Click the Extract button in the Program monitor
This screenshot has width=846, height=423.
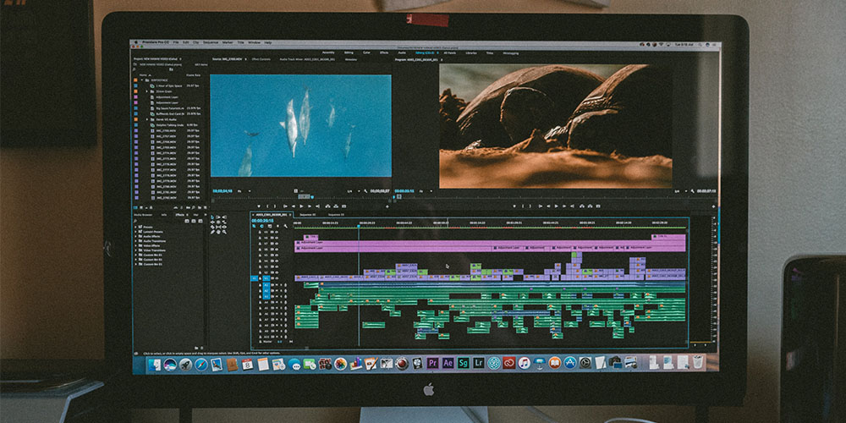point(590,206)
